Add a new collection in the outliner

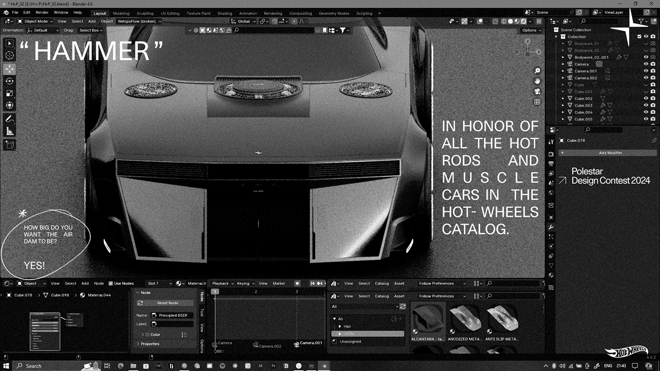coord(653,21)
